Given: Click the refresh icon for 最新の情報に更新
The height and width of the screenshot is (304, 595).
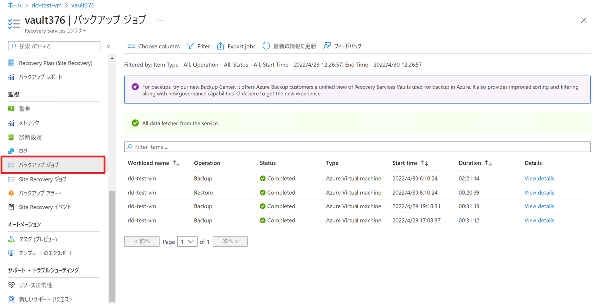Looking at the screenshot, I should (x=266, y=46).
